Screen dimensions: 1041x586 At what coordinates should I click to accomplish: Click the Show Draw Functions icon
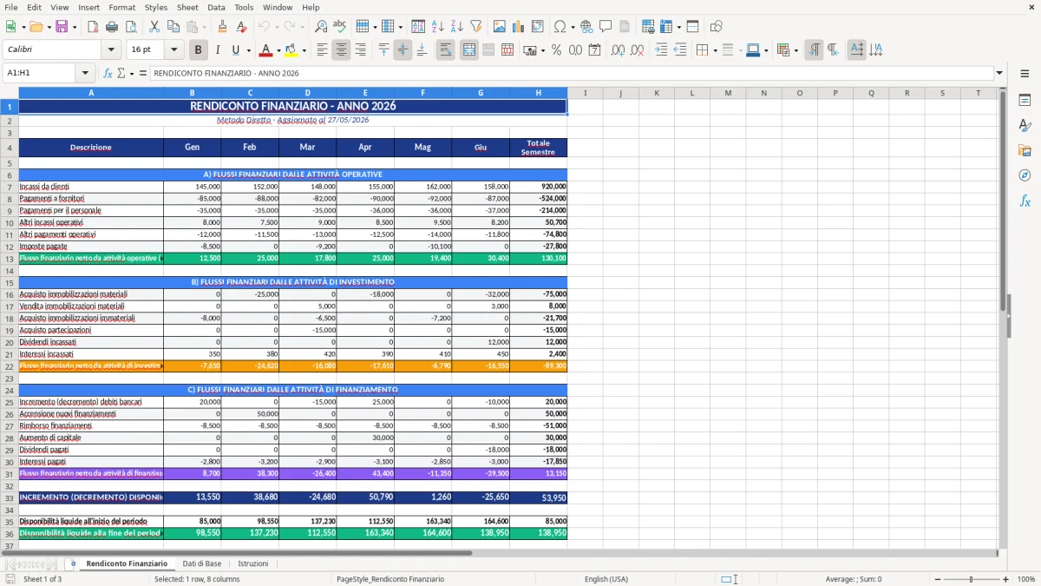[x=716, y=27]
